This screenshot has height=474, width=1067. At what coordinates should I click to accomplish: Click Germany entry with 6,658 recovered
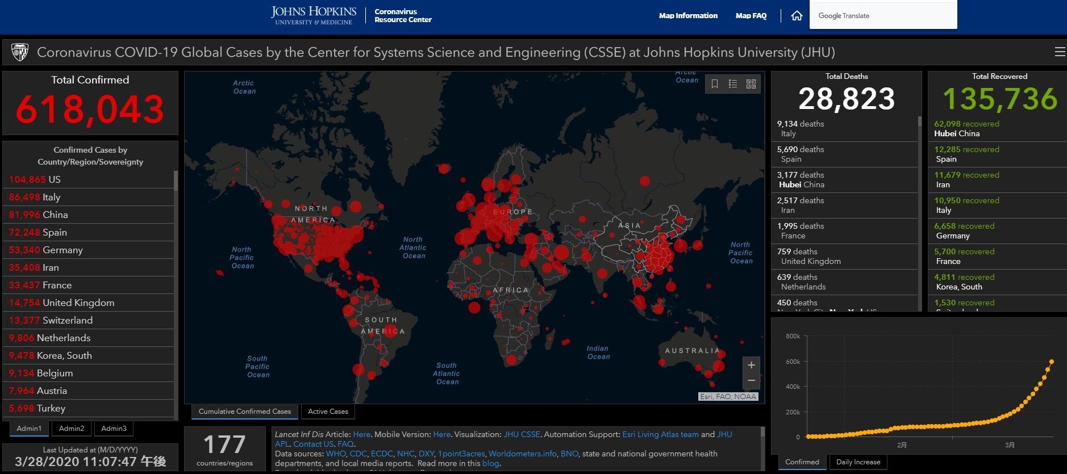[x=998, y=231]
